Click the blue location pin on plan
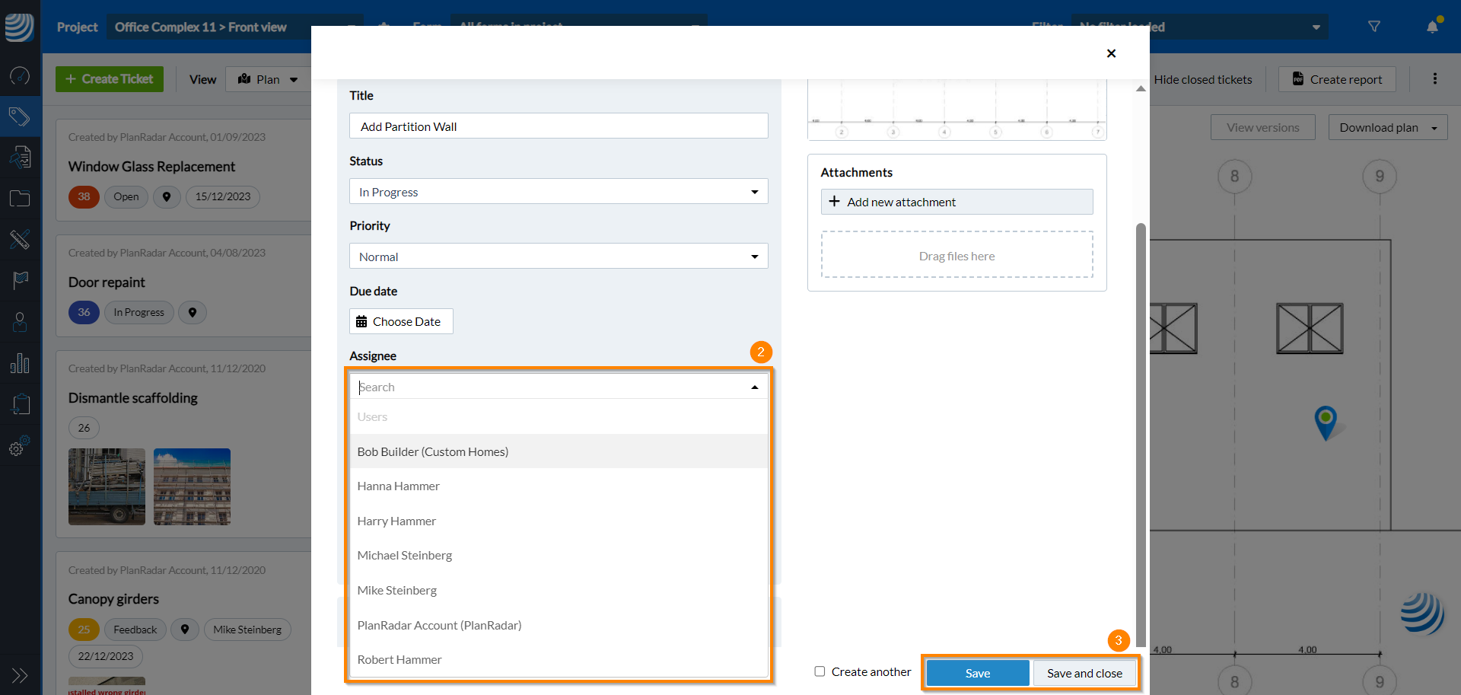Viewport: 1461px width, 695px height. (x=1326, y=420)
